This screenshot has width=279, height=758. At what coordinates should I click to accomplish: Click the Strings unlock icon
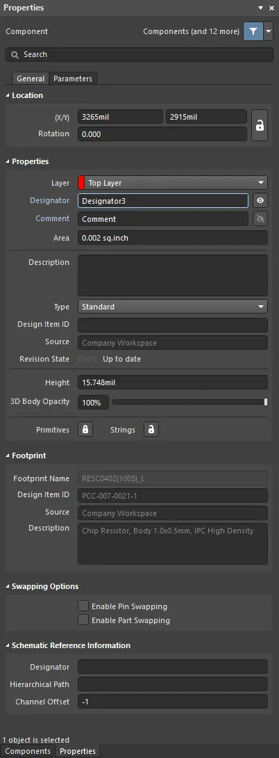pyautogui.click(x=151, y=429)
